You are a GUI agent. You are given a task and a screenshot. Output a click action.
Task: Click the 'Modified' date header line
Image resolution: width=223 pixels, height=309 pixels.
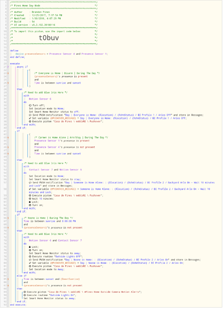click(x=54, y=19)
